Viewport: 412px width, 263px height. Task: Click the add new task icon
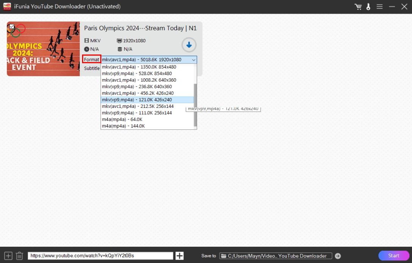[8, 256]
